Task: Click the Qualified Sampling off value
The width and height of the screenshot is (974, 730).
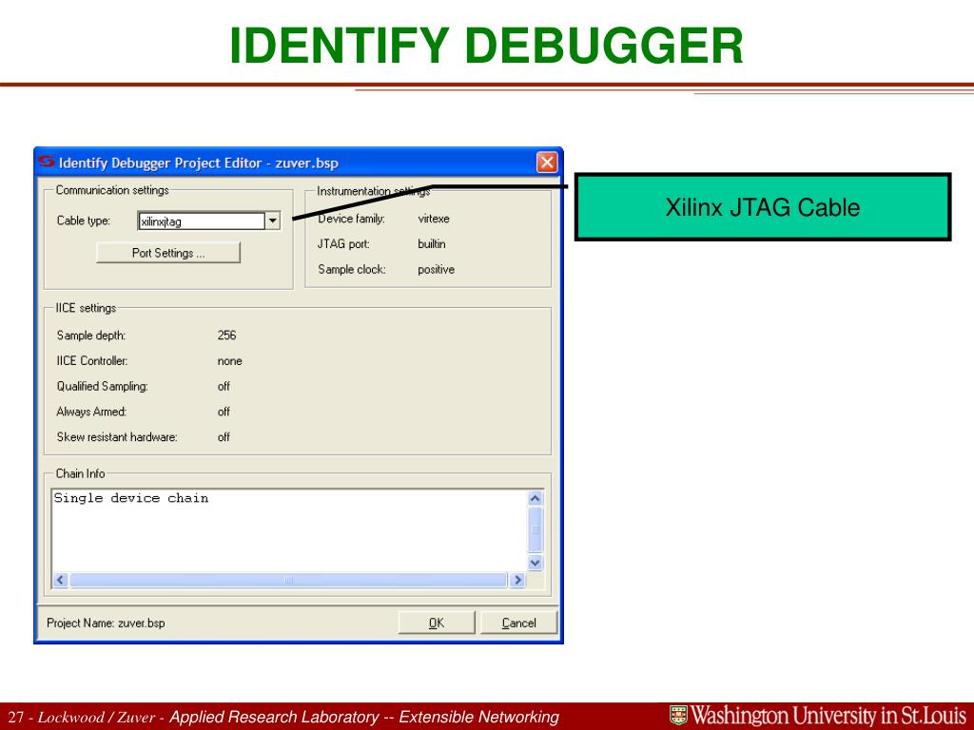Action: (224, 386)
